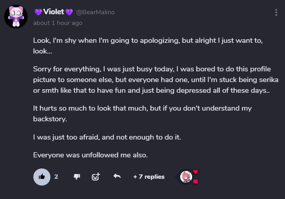The width and height of the screenshot is (285, 199).
Task: Click the about 1 hour ago timestamp
Action: (58, 23)
